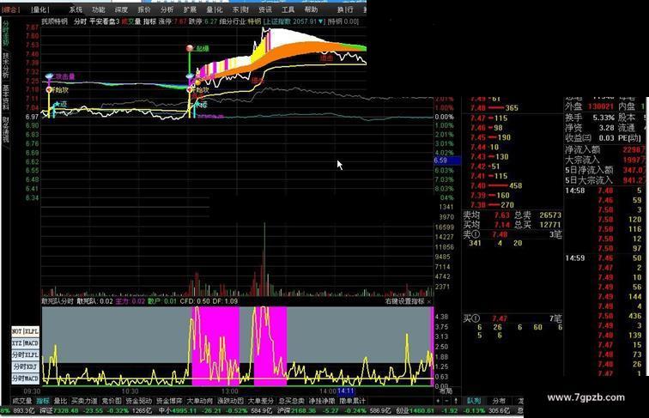Select the 分时KDJ indicator button
This screenshot has width=649, height=418.
[x=25, y=367]
